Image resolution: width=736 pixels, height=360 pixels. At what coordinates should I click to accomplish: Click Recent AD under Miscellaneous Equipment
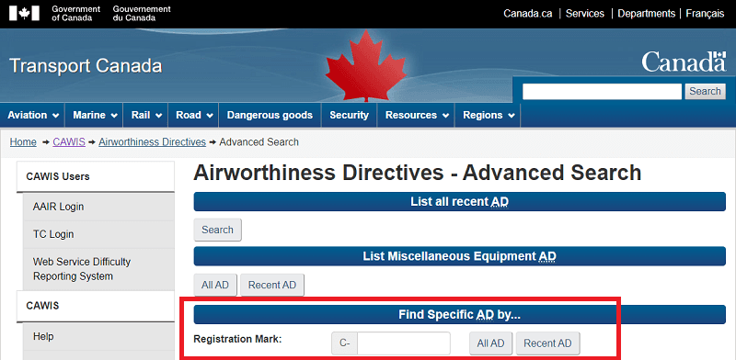pos(272,285)
